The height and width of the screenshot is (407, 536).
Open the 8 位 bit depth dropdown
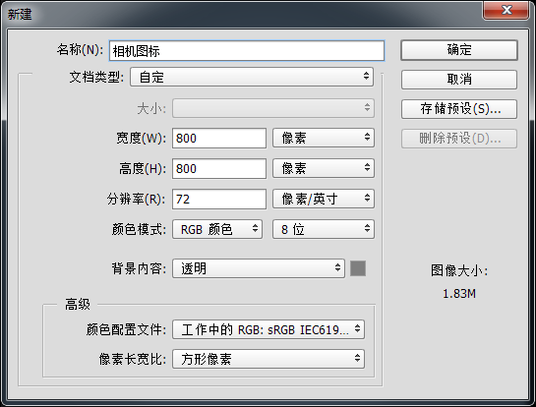click(x=324, y=229)
